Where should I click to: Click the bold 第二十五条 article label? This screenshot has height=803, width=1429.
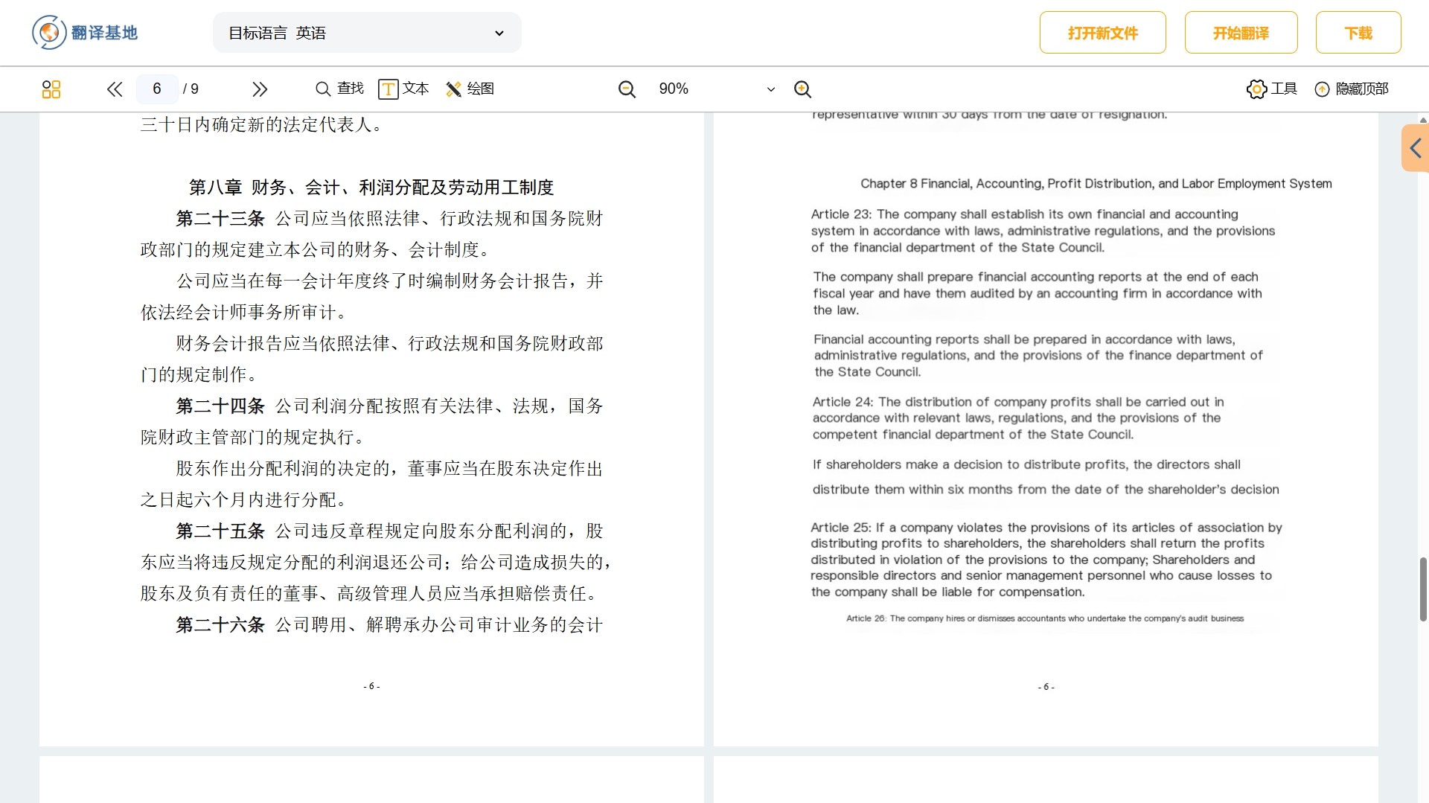point(220,531)
